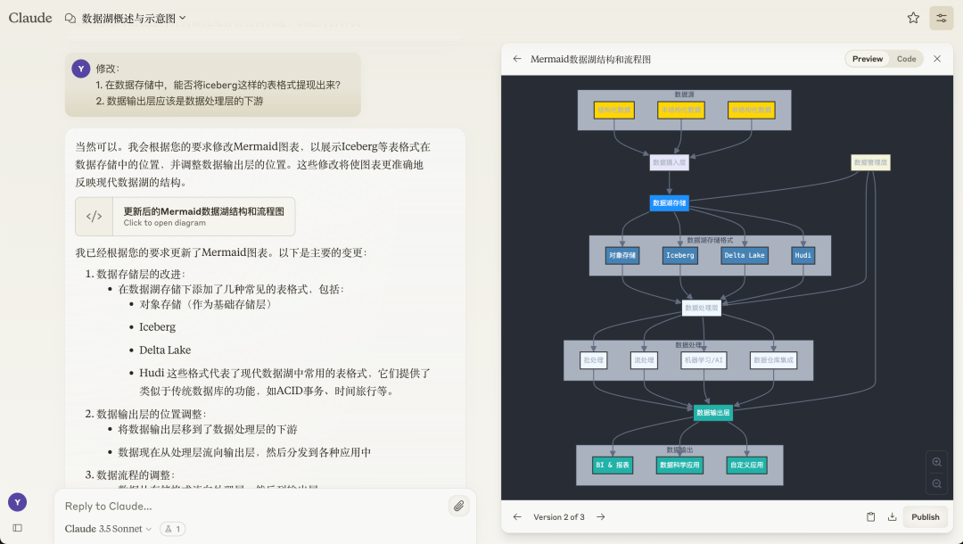Image resolution: width=963 pixels, height=544 pixels.
Task: Click the Publish button
Action: (926, 516)
